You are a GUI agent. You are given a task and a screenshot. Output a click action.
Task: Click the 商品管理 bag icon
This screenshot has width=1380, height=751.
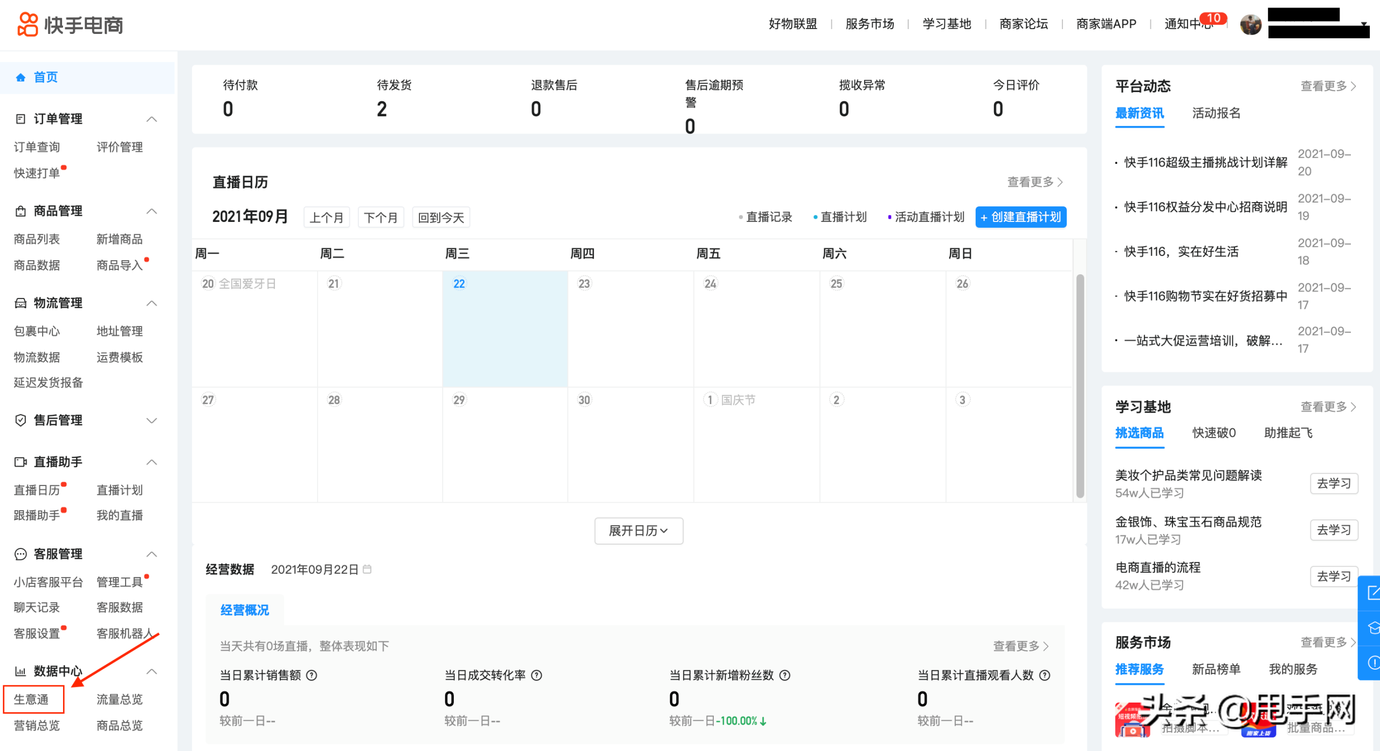point(20,211)
